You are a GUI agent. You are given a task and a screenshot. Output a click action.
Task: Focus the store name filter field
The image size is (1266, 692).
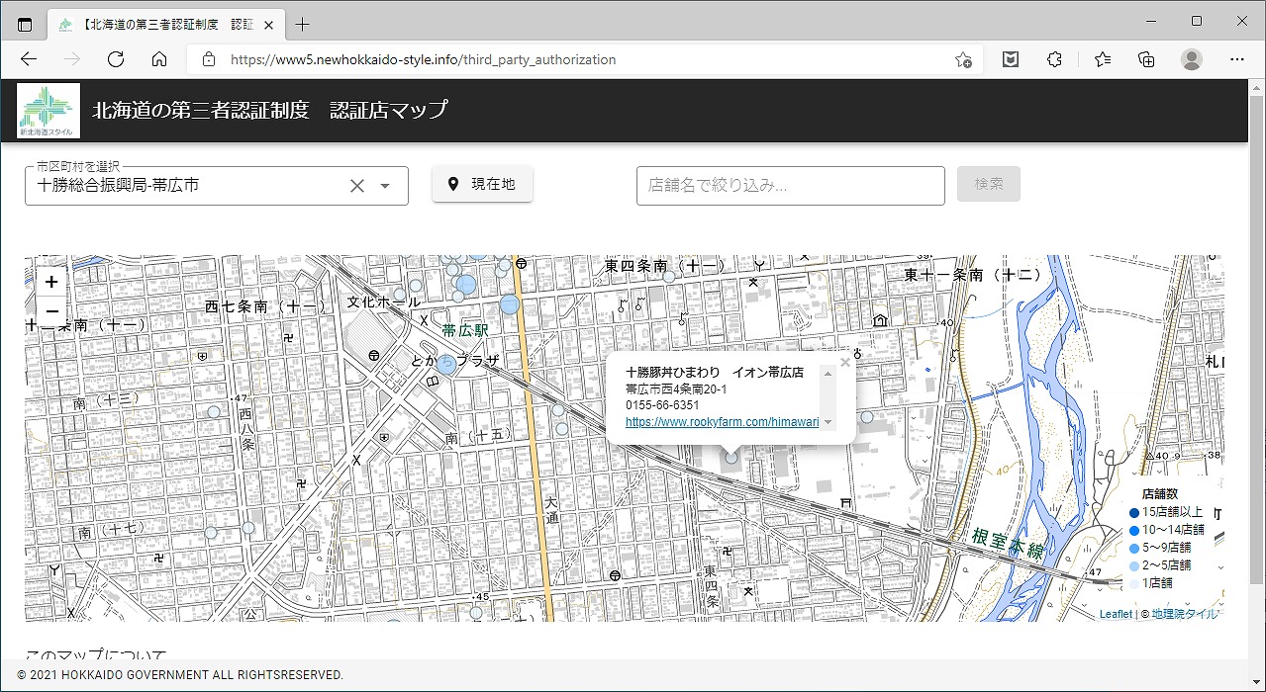pyautogui.click(x=790, y=186)
